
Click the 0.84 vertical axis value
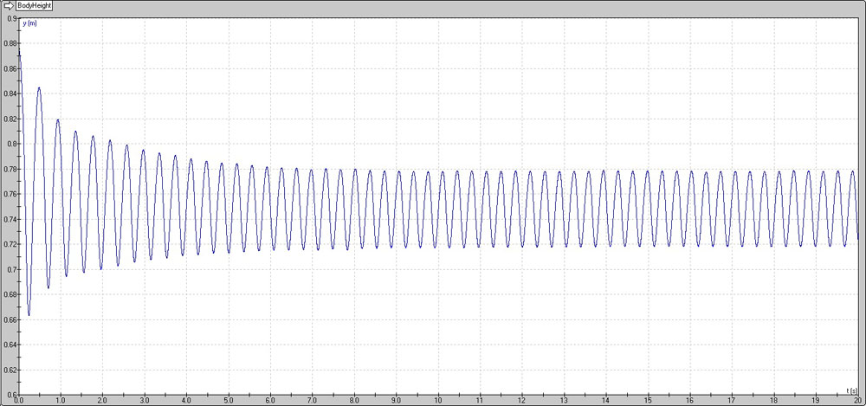click(10, 93)
